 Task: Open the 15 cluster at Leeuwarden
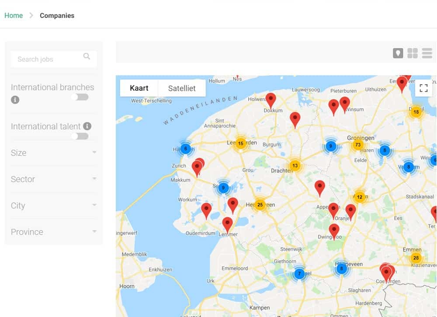(x=241, y=143)
